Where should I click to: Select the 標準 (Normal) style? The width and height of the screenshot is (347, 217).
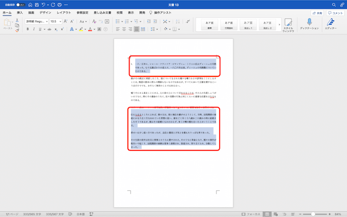click(209, 25)
